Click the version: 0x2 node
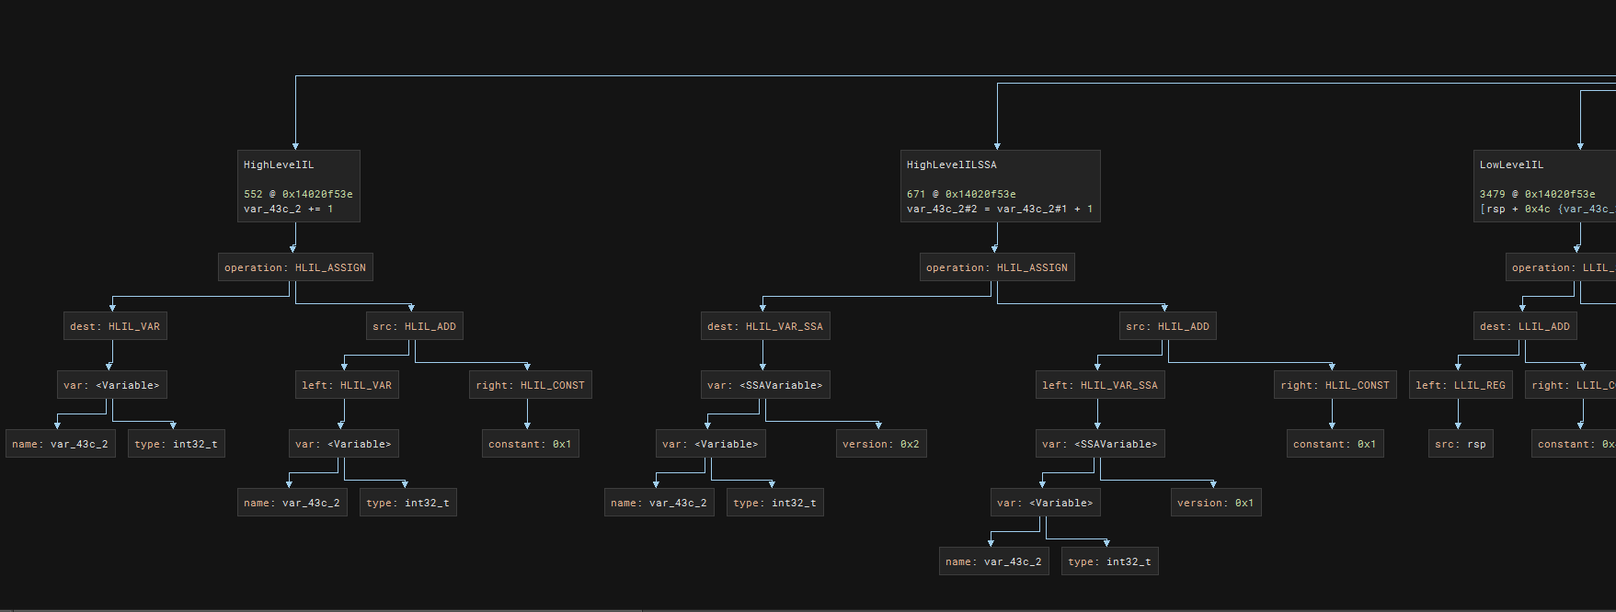1616x612 pixels. [881, 444]
